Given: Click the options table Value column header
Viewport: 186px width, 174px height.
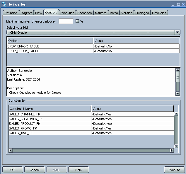Looking at the screenshot, I should coord(136,41).
